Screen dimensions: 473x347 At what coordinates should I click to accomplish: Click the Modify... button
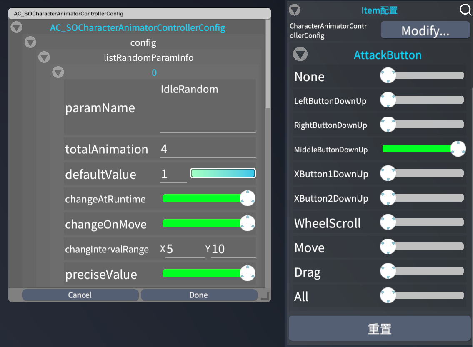pyautogui.click(x=425, y=30)
